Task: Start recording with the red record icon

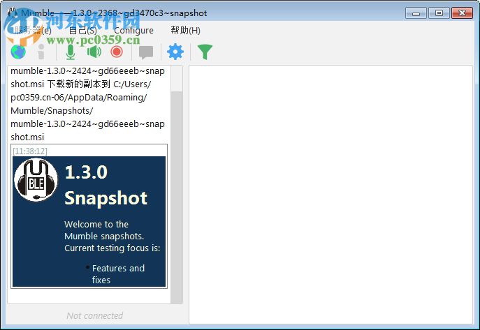Action: [117, 52]
